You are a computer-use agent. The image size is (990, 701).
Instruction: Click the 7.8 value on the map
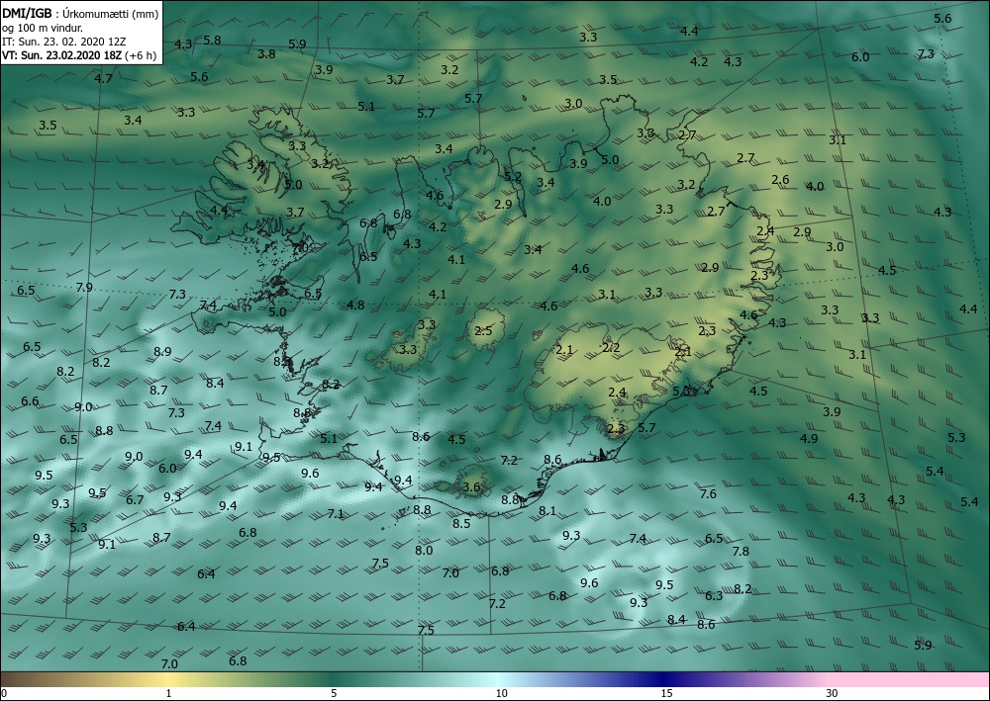tap(741, 552)
